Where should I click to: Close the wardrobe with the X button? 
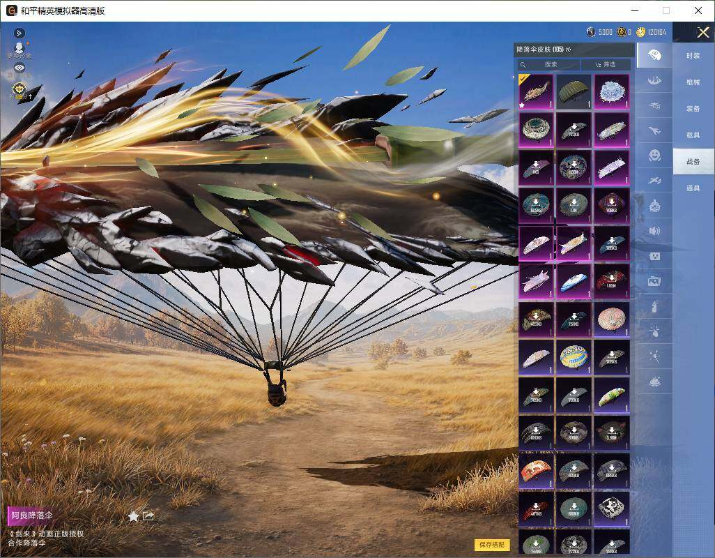(702, 32)
